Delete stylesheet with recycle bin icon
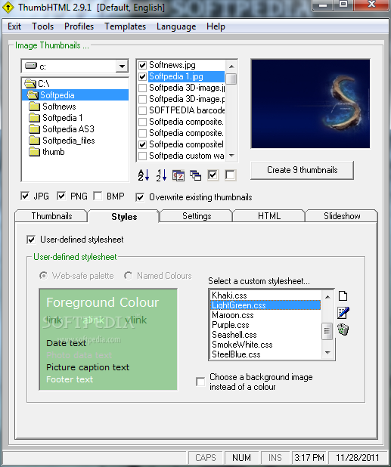391x467 pixels. tap(343, 329)
